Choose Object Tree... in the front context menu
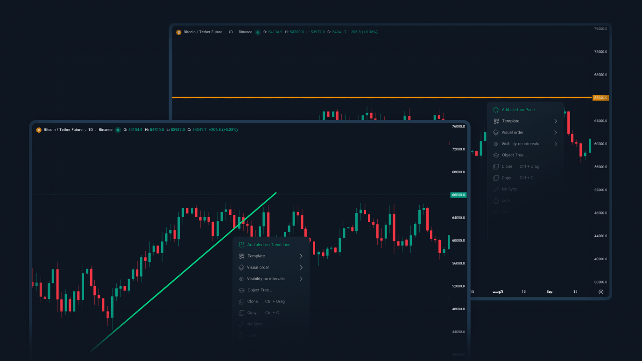 point(260,290)
